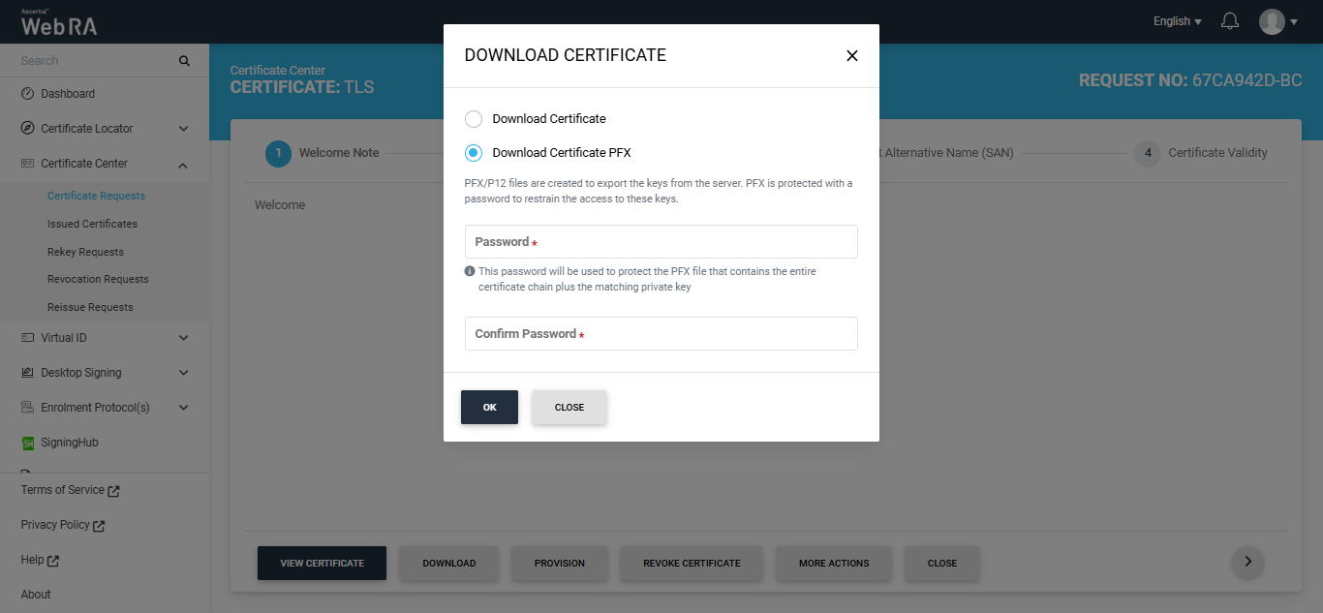Click the SigningHub green icon
Image resolution: width=1323 pixels, height=613 pixels.
[28, 444]
